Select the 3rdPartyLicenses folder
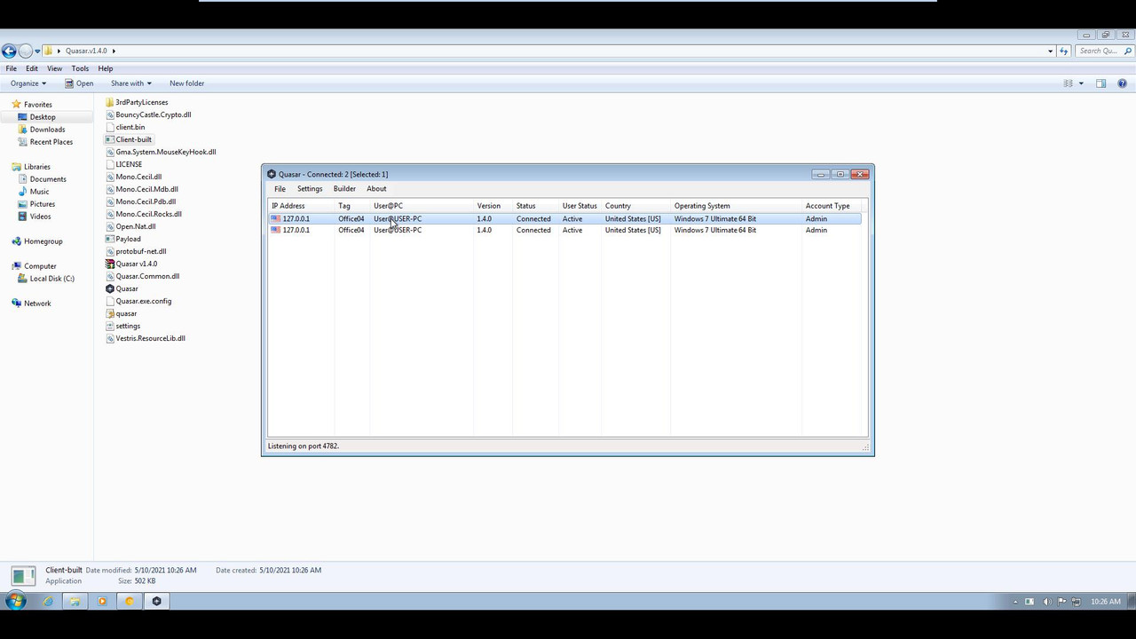Image resolution: width=1136 pixels, height=639 pixels. 137,102
